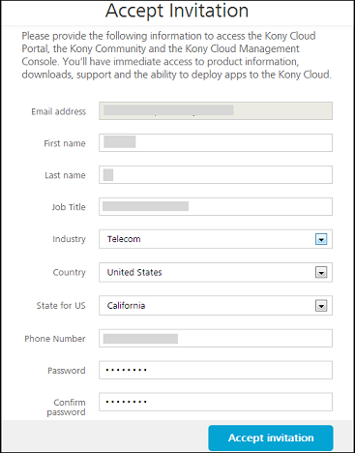This screenshot has height=453, width=355.
Task: Expand the State for US dropdown arrow
Action: coord(321,306)
